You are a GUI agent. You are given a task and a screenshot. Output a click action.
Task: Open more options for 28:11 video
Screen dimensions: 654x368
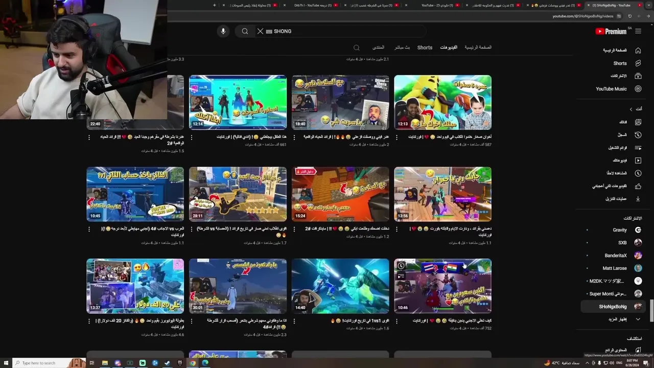point(192,229)
